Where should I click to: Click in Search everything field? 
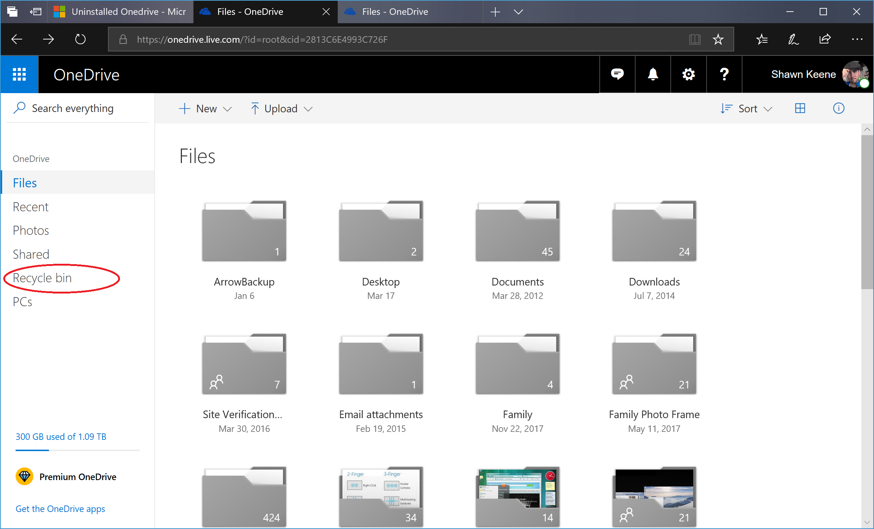point(78,108)
